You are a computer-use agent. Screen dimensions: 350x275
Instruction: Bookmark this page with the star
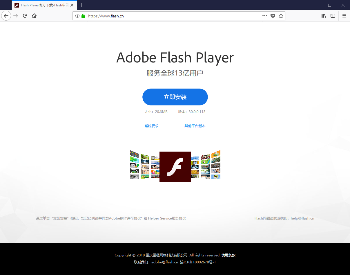[x=281, y=16]
